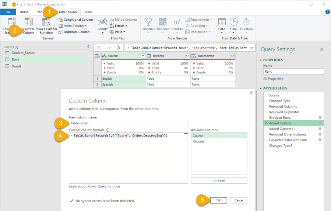Open the Course column filter dropdown
331x211 pixels.
(x=143, y=56)
